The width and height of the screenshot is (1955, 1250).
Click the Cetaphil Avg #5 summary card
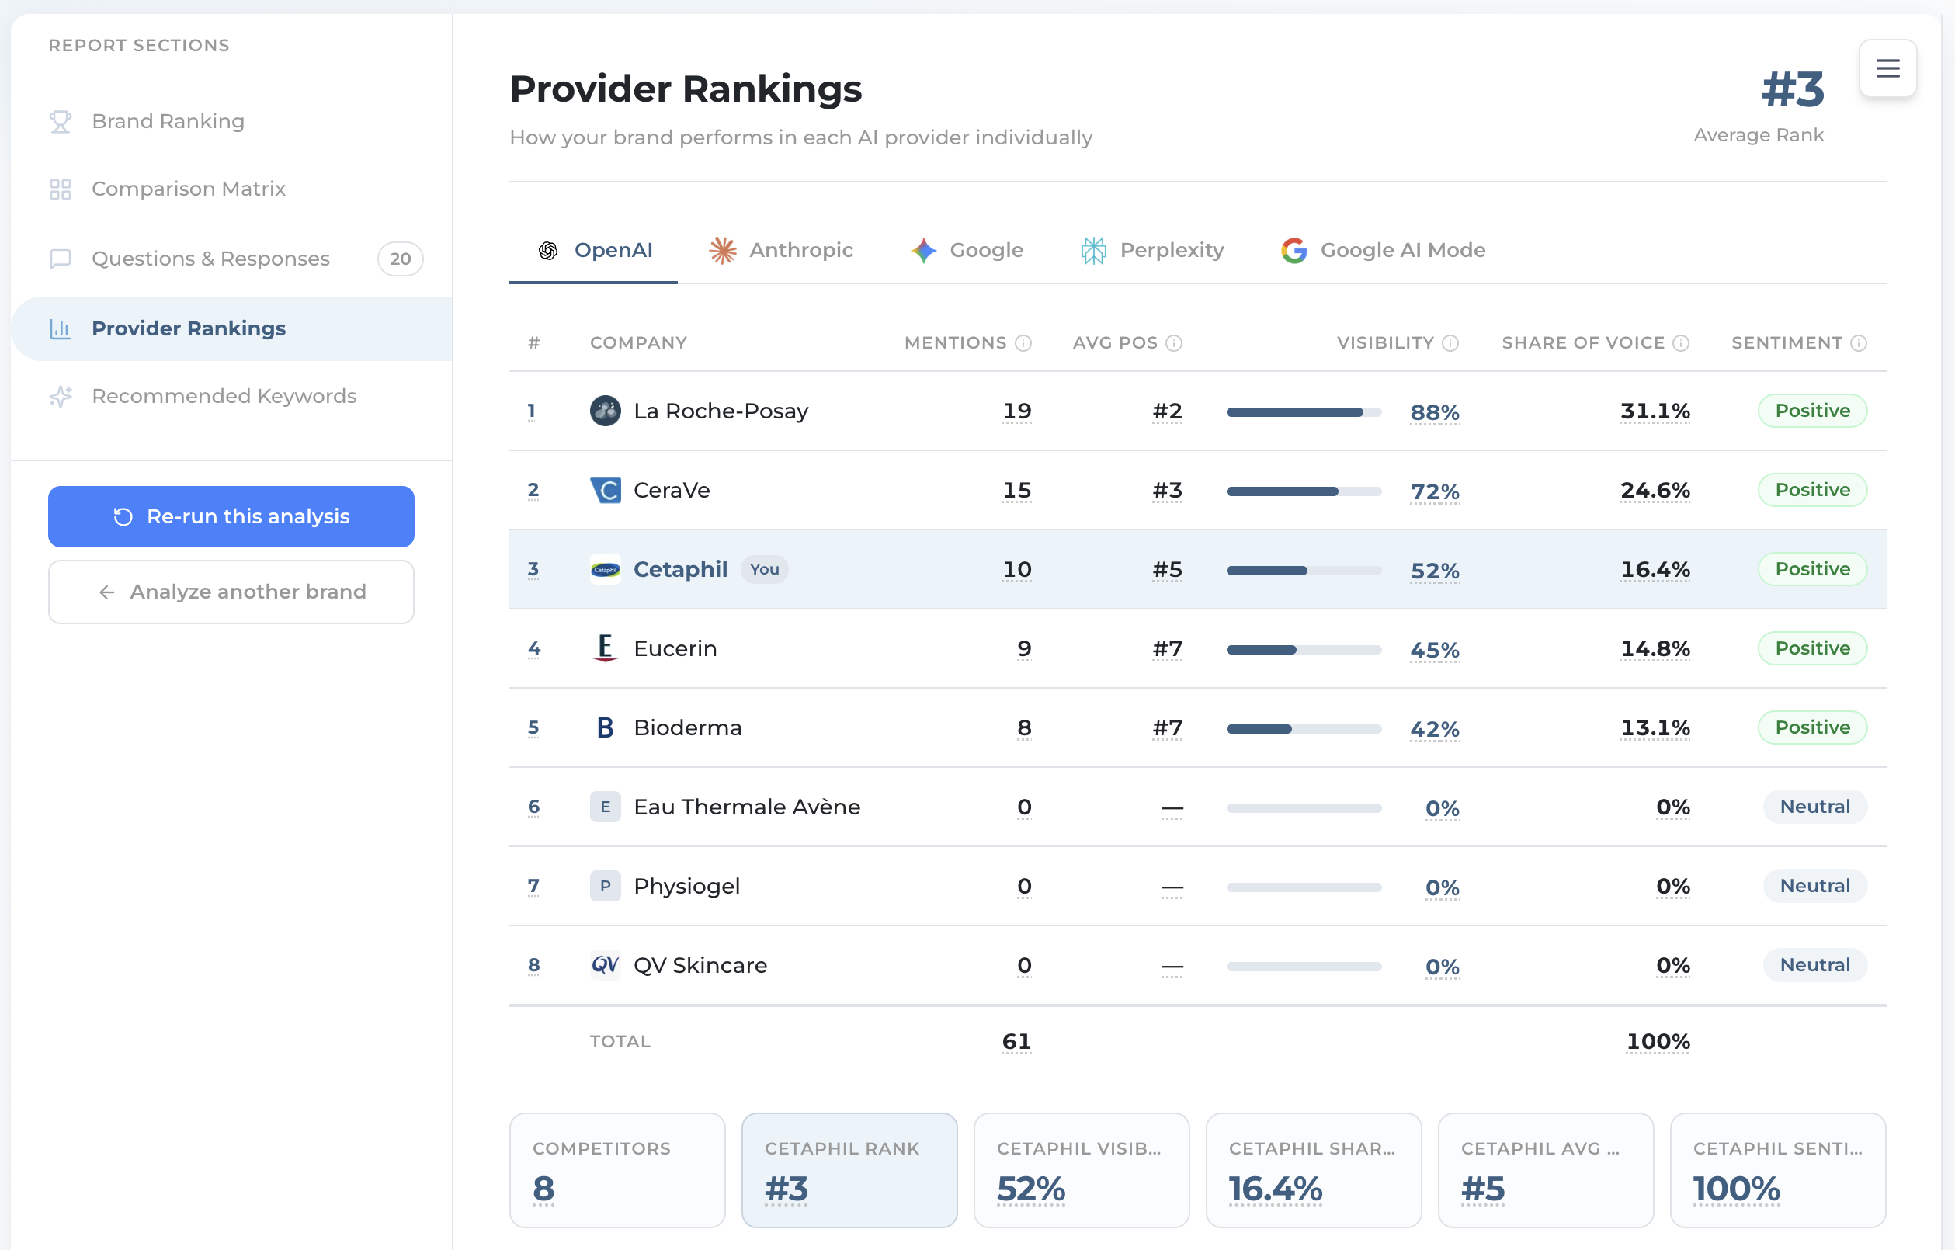(x=1546, y=1171)
